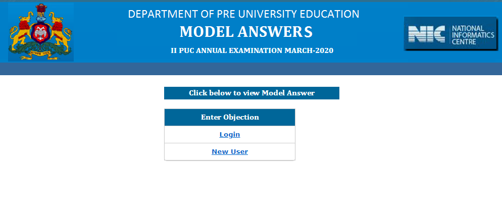Select the 'Click below to view Model Answer' banner
Viewport: 502px width, 218px height.
pyautogui.click(x=252, y=93)
